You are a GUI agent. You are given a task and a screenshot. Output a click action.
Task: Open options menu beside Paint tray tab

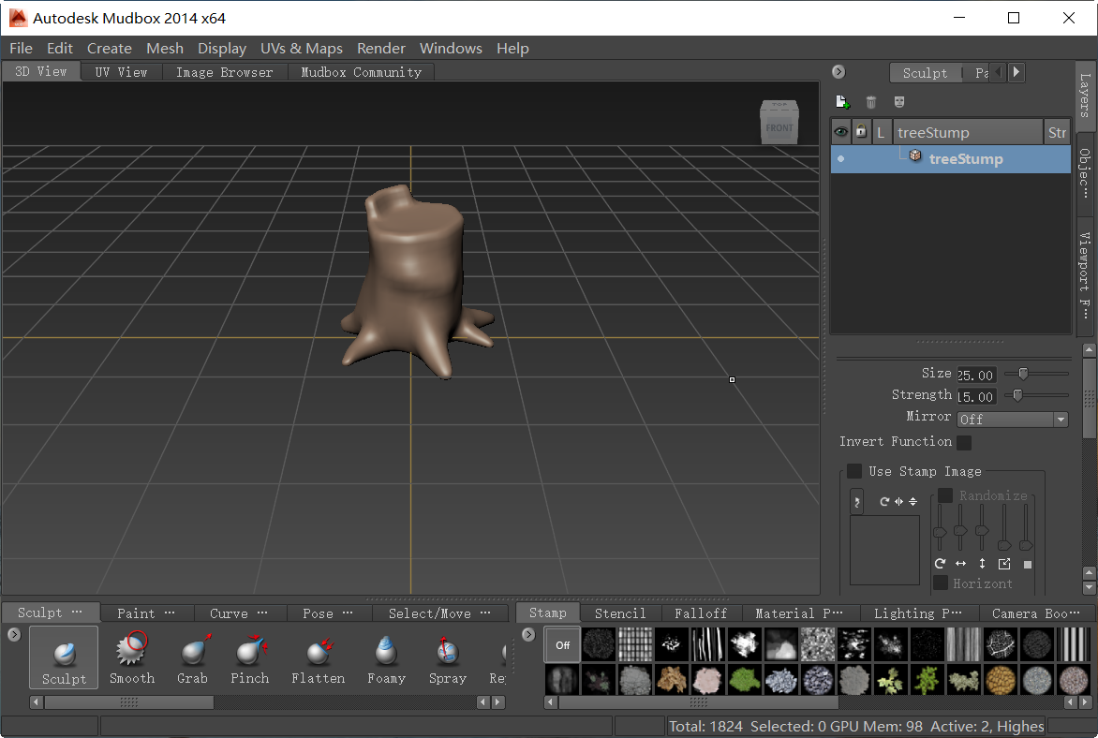[170, 613]
